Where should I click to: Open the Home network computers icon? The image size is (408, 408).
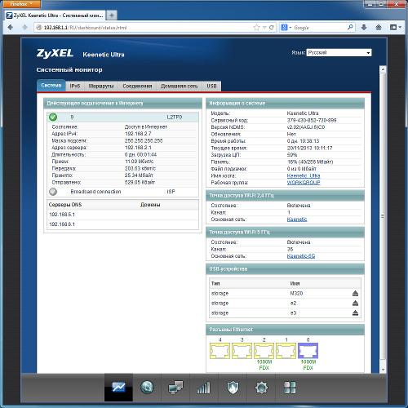point(175,388)
